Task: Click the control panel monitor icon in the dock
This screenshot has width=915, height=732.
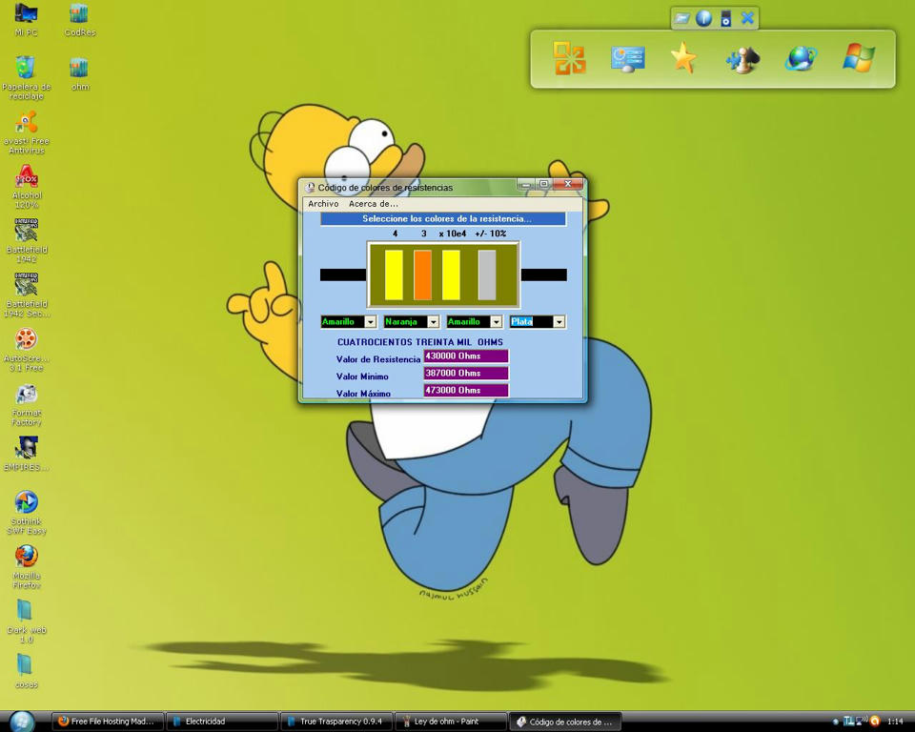Action: 627,58
